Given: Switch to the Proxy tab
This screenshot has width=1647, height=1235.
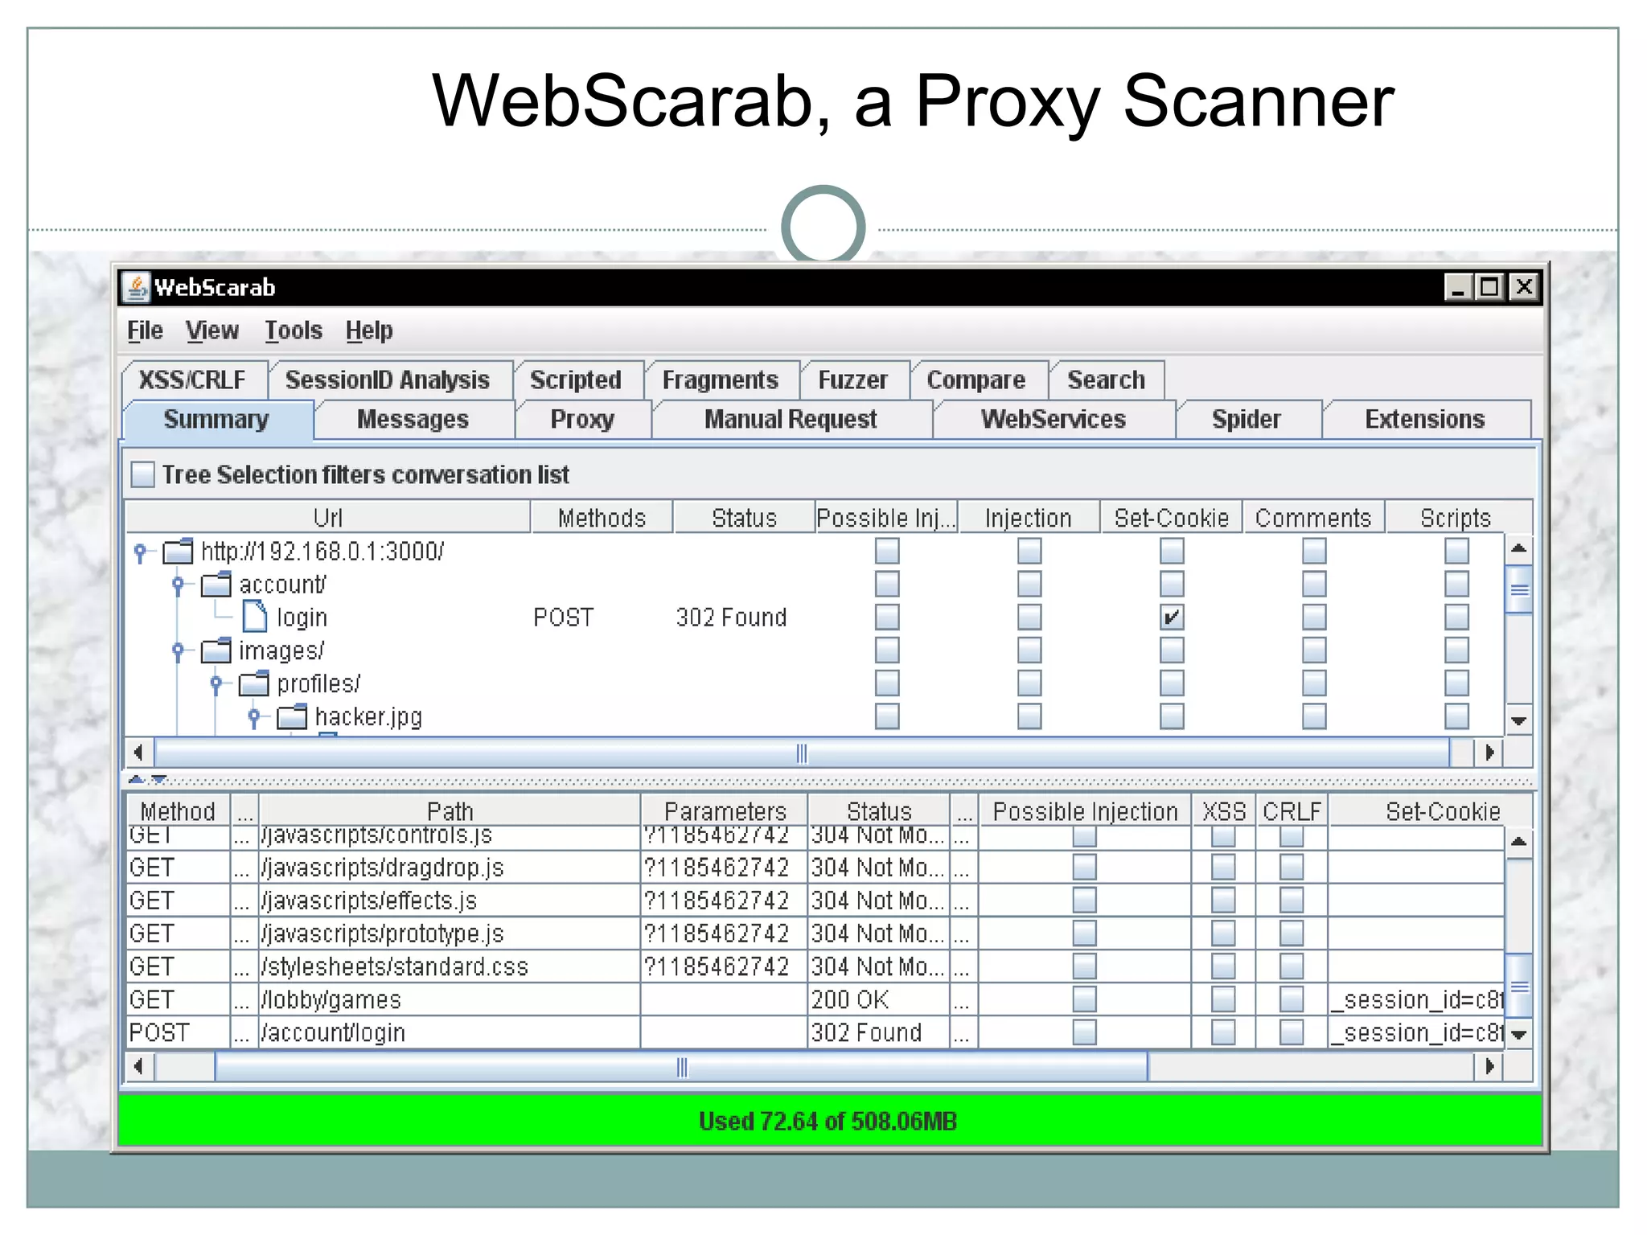Looking at the screenshot, I should coord(582,419).
